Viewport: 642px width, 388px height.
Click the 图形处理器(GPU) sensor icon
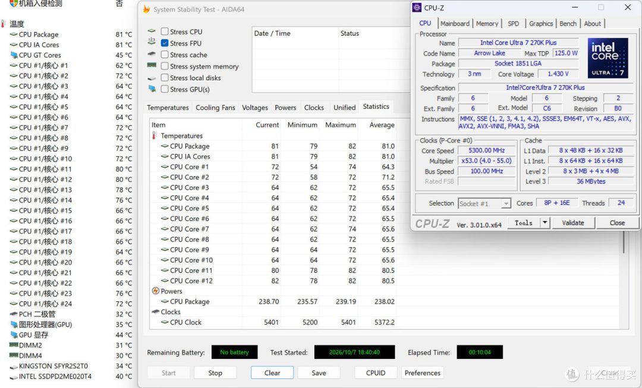14,324
